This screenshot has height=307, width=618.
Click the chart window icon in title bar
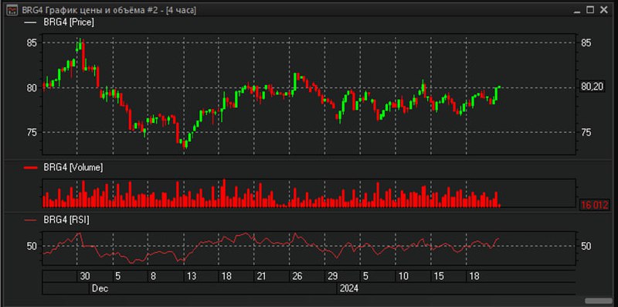click(x=12, y=9)
